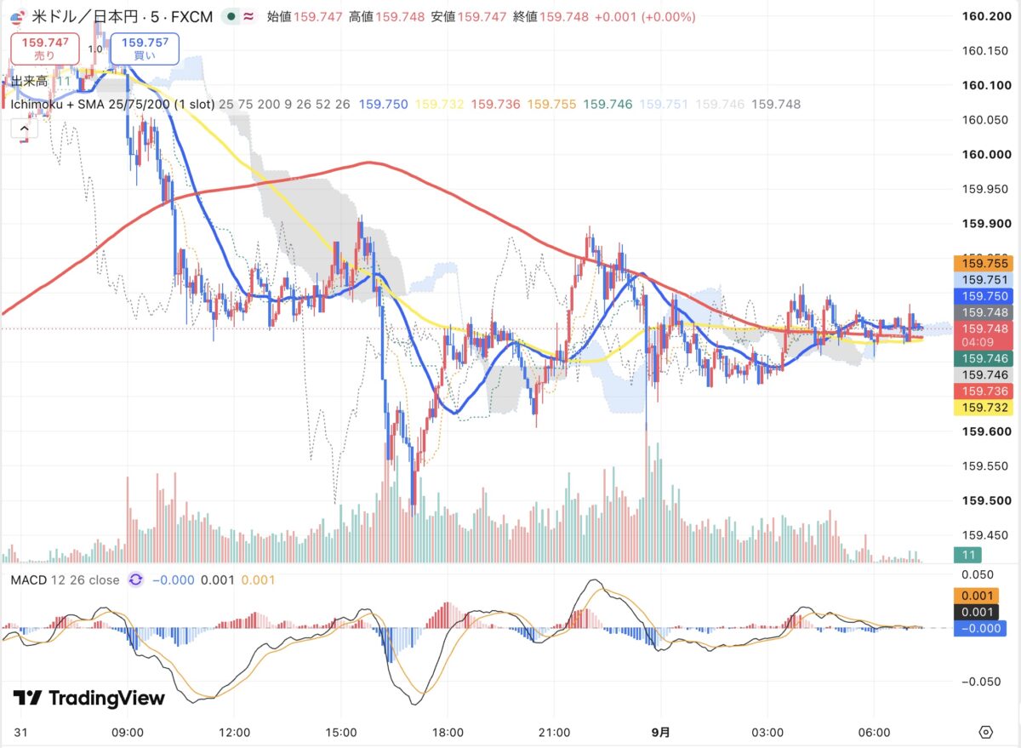Click the orange 159.755 value in Ichimoku legend

click(551, 104)
